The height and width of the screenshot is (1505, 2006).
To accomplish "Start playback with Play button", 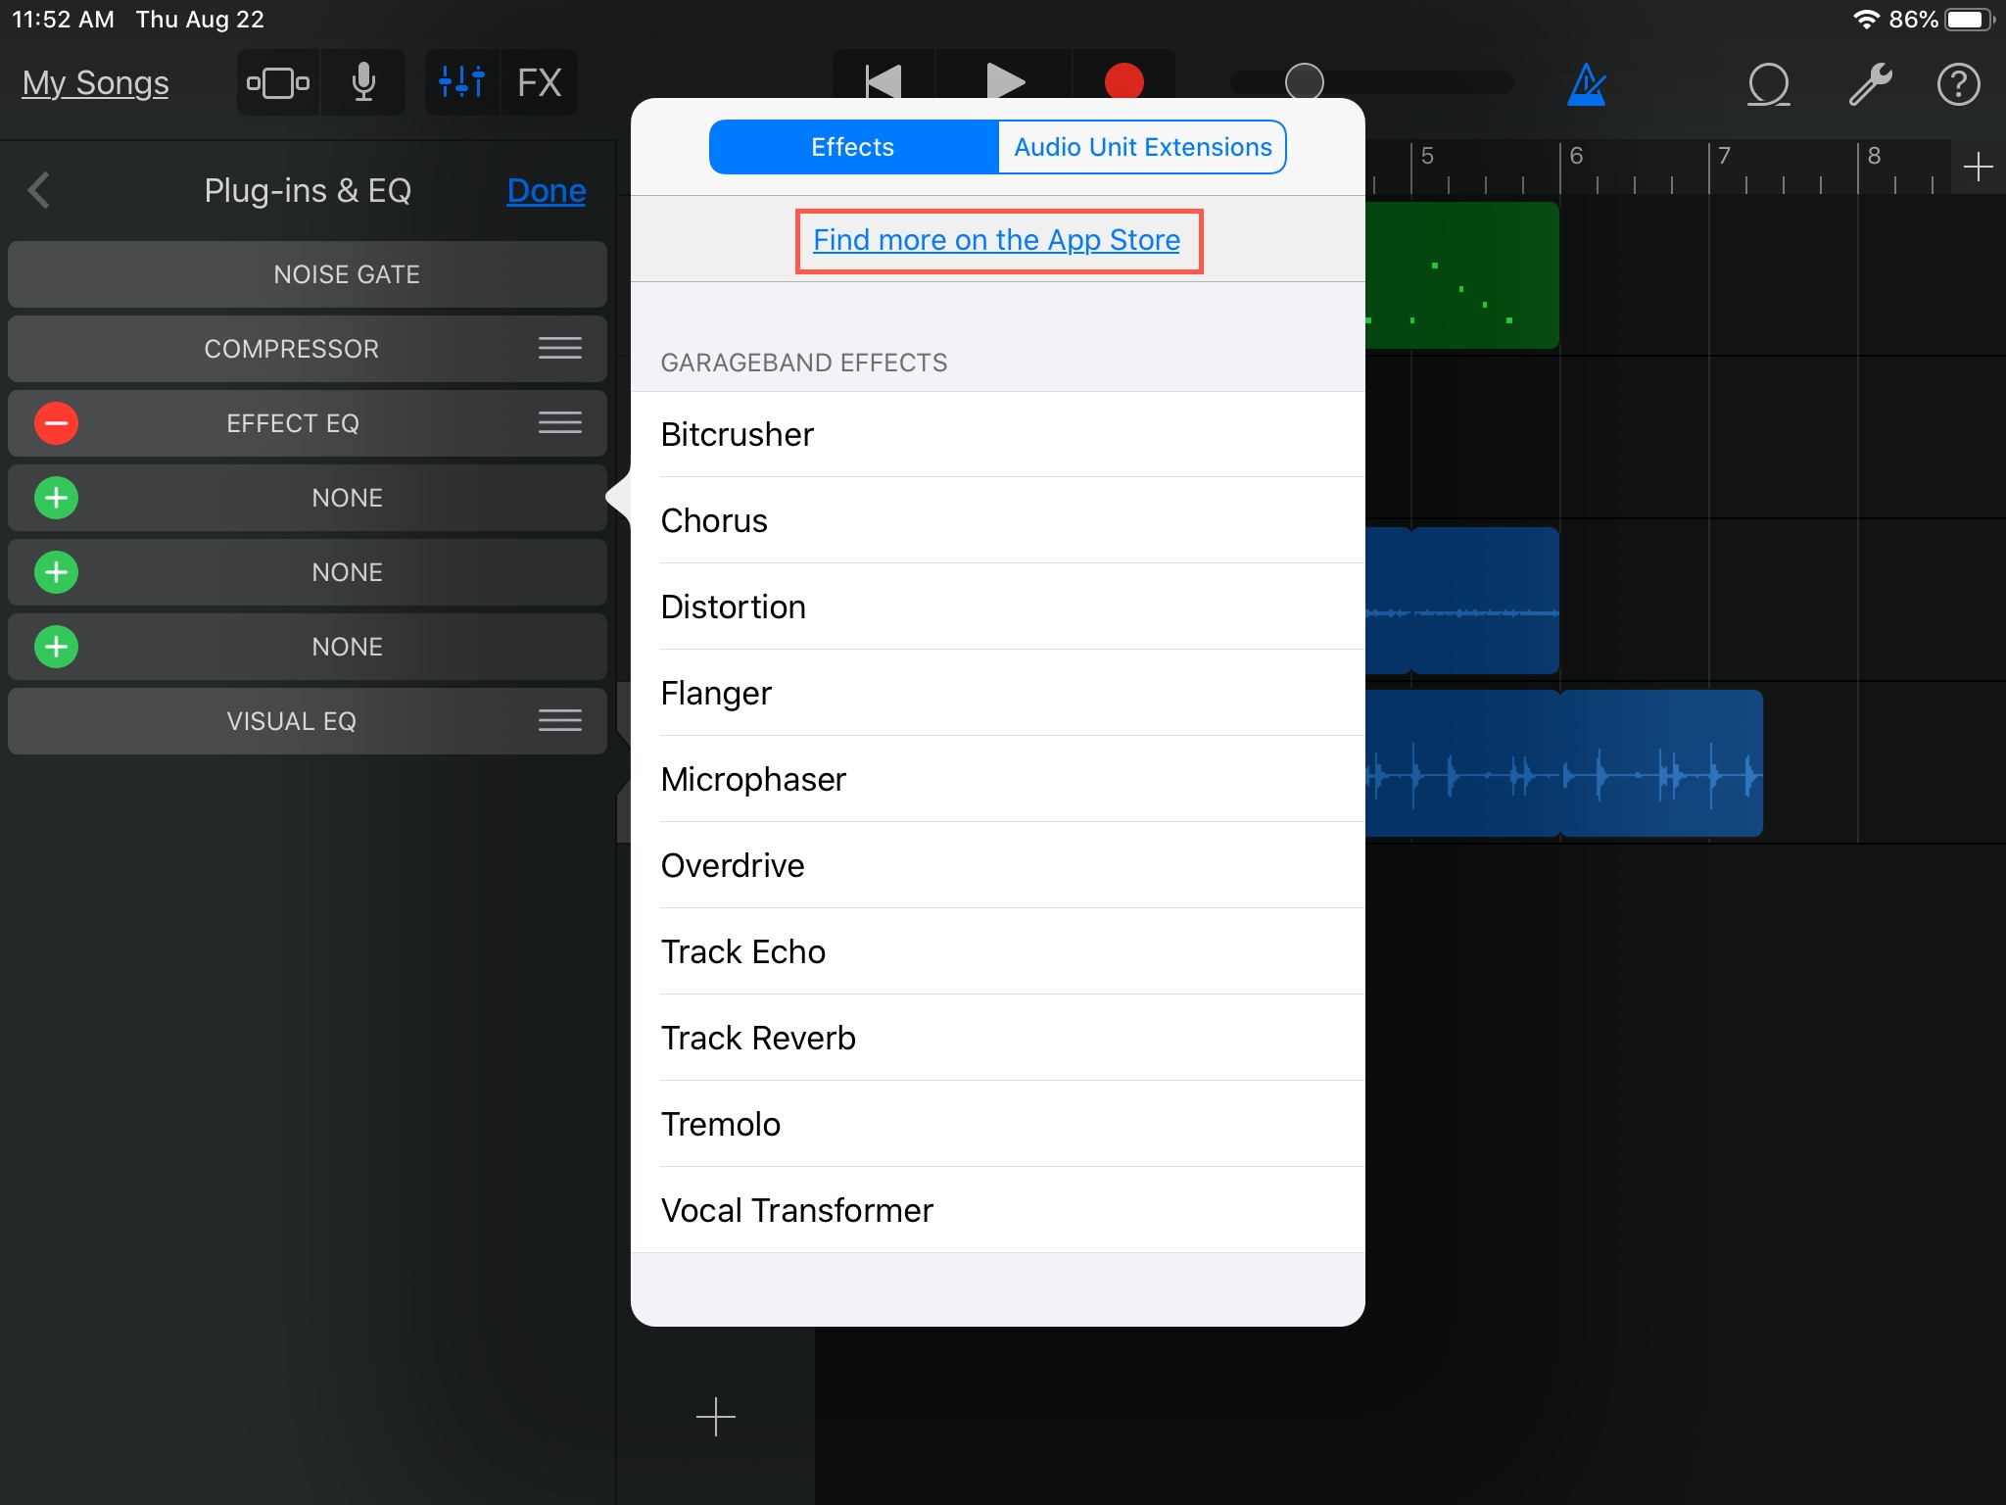I will [x=1004, y=81].
